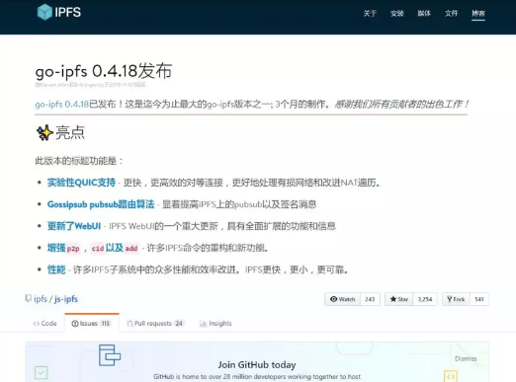Click the star icon in the Star button

tap(393, 299)
